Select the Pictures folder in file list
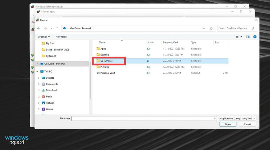This screenshot has width=270, height=150. point(103,67)
